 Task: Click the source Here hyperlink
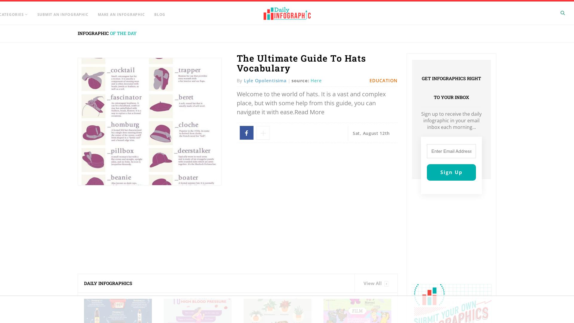316,80
